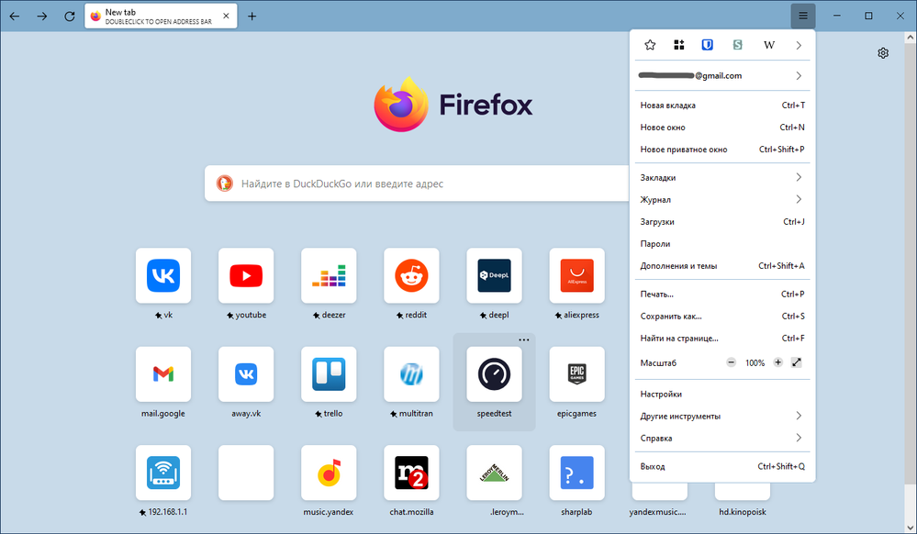Increase zoom with the plus button

(777, 362)
